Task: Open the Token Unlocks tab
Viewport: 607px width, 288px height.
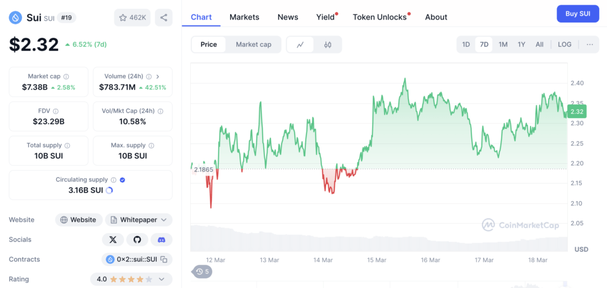Action: pyautogui.click(x=380, y=17)
